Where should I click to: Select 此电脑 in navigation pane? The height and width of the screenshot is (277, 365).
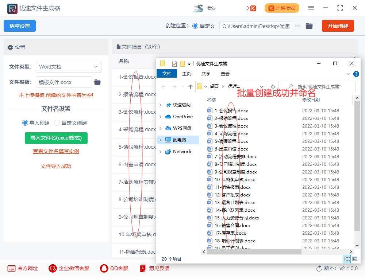point(179,140)
